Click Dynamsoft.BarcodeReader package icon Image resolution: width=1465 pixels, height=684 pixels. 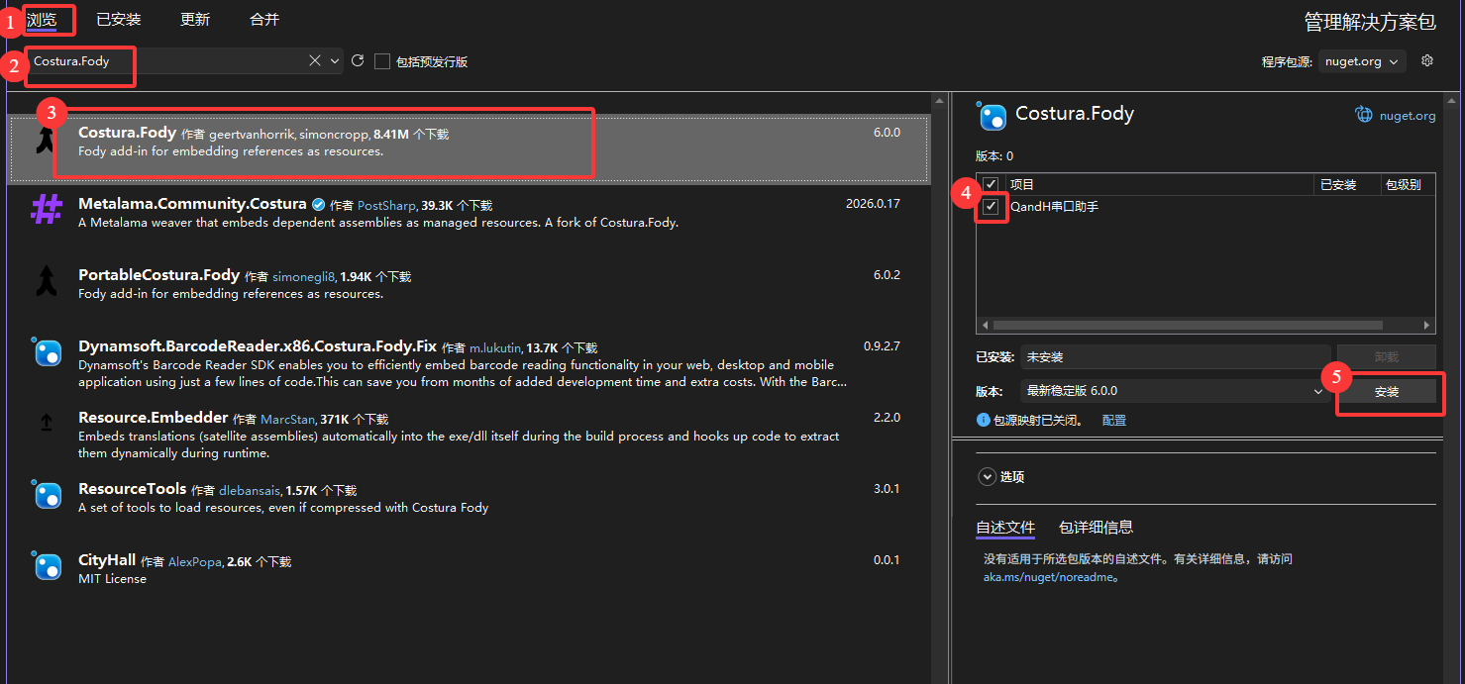point(48,352)
